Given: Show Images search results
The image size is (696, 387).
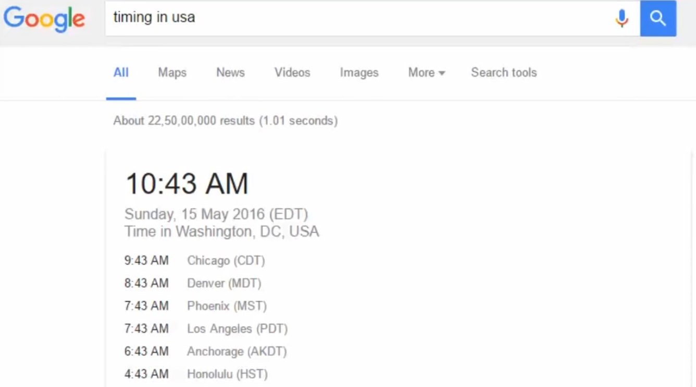Looking at the screenshot, I should coord(359,73).
